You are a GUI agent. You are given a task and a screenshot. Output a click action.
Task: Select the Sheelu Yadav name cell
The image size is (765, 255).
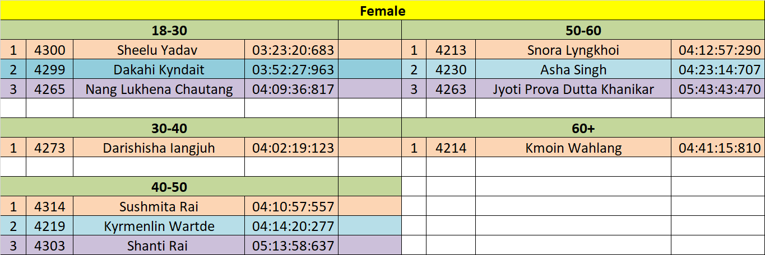pyautogui.click(x=159, y=50)
